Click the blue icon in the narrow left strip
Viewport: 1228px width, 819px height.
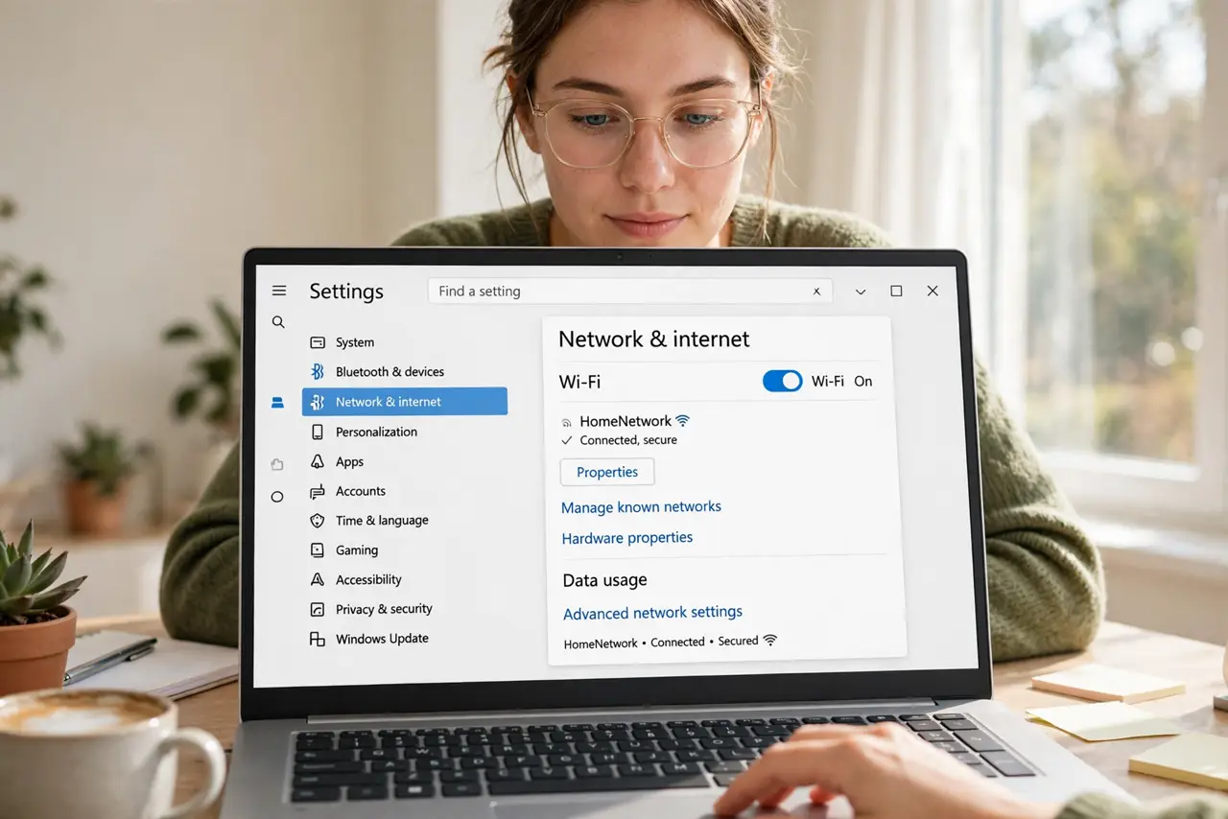pyautogui.click(x=277, y=403)
